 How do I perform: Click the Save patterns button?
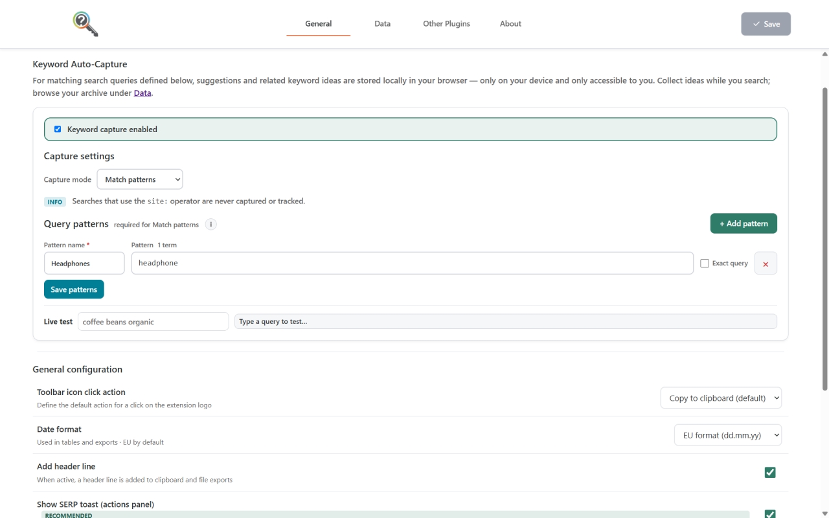[74, 289]
